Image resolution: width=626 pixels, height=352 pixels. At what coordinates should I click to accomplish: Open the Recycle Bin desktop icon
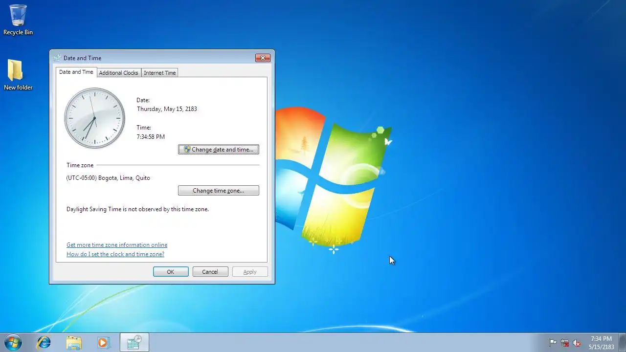click(18, 20)
